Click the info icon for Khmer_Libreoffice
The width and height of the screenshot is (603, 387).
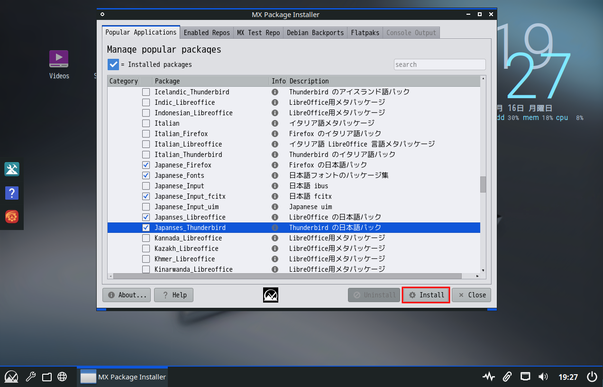pyautogui.click(x=274, y=259)
